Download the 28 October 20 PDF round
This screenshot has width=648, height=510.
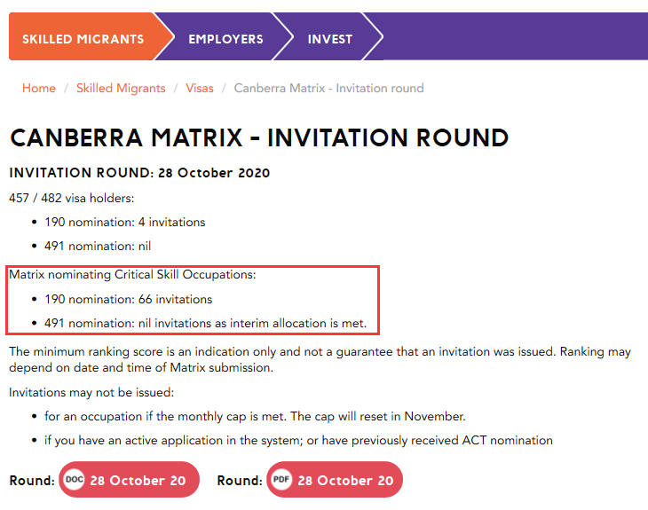(x=345, y=480)
